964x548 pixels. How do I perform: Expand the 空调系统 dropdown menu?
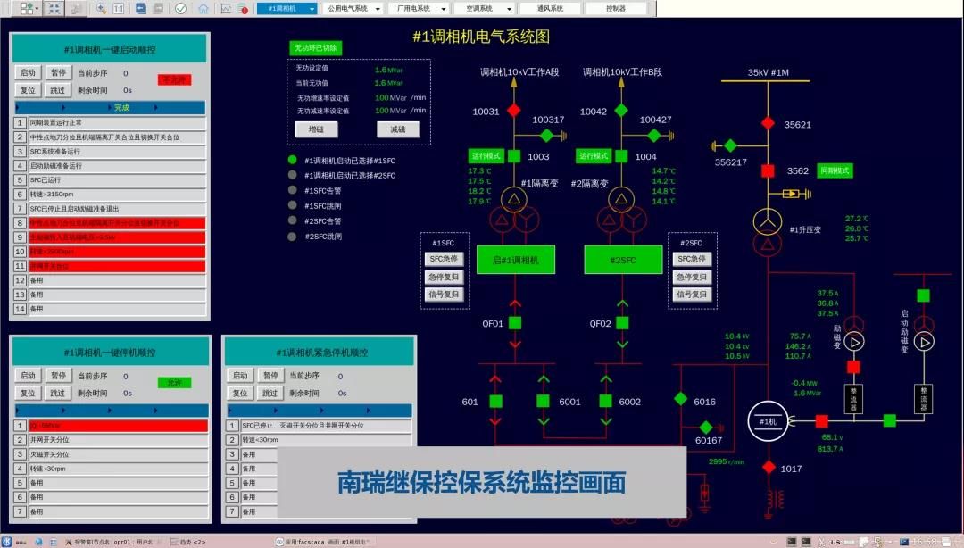point(484,8)
